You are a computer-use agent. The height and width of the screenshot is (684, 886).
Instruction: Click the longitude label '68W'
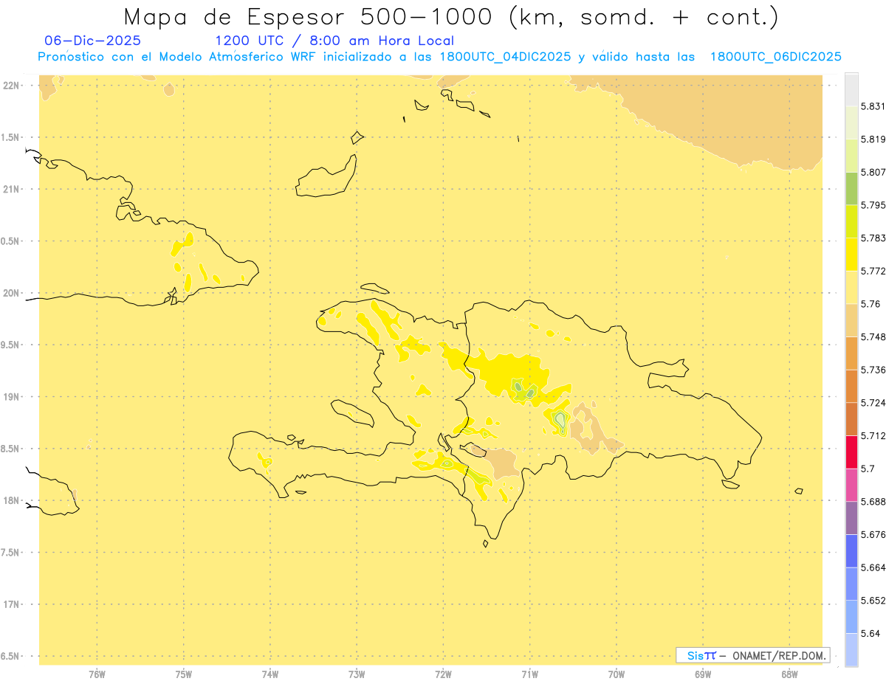pyautogui.click(x=789, y=674)
